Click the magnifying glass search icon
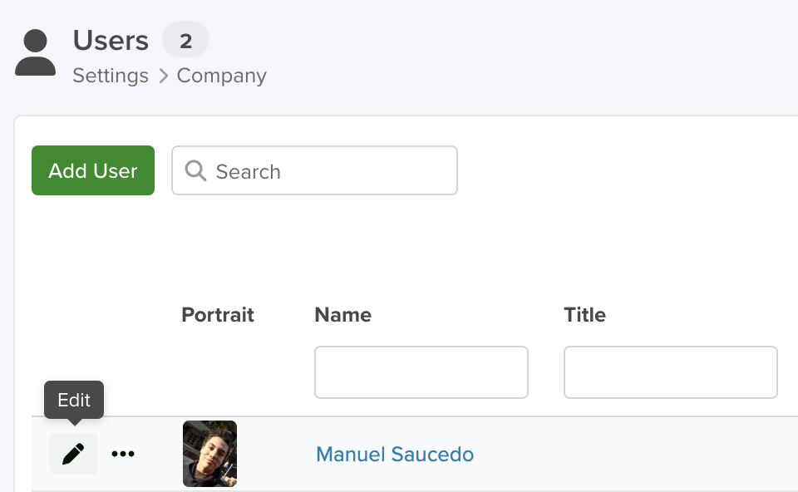The width and height of the screenshot is (798, 492). point(195,171)
